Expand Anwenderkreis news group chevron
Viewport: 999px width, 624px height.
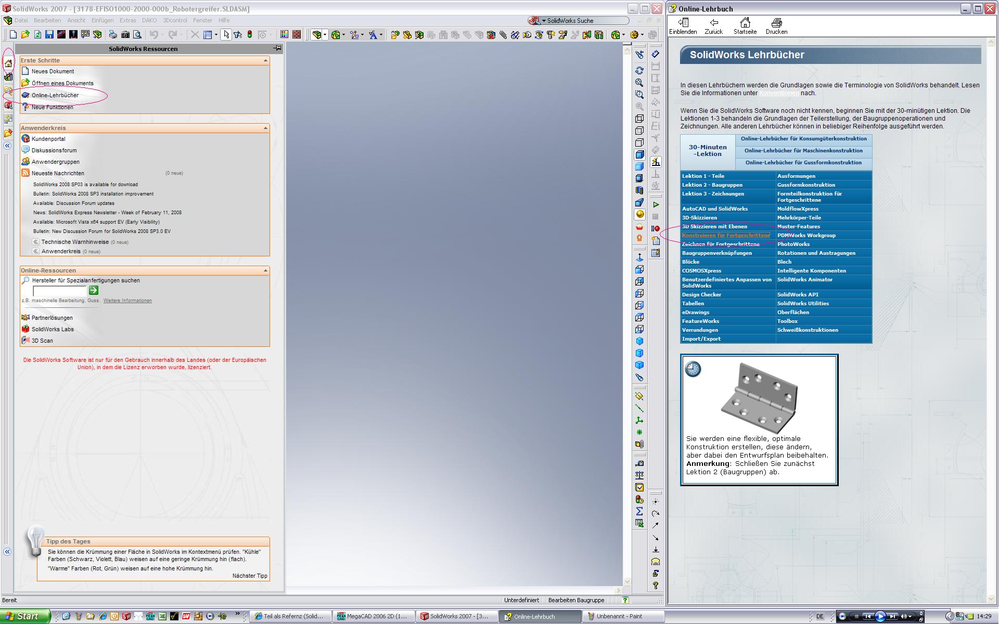tap(35, 251)
